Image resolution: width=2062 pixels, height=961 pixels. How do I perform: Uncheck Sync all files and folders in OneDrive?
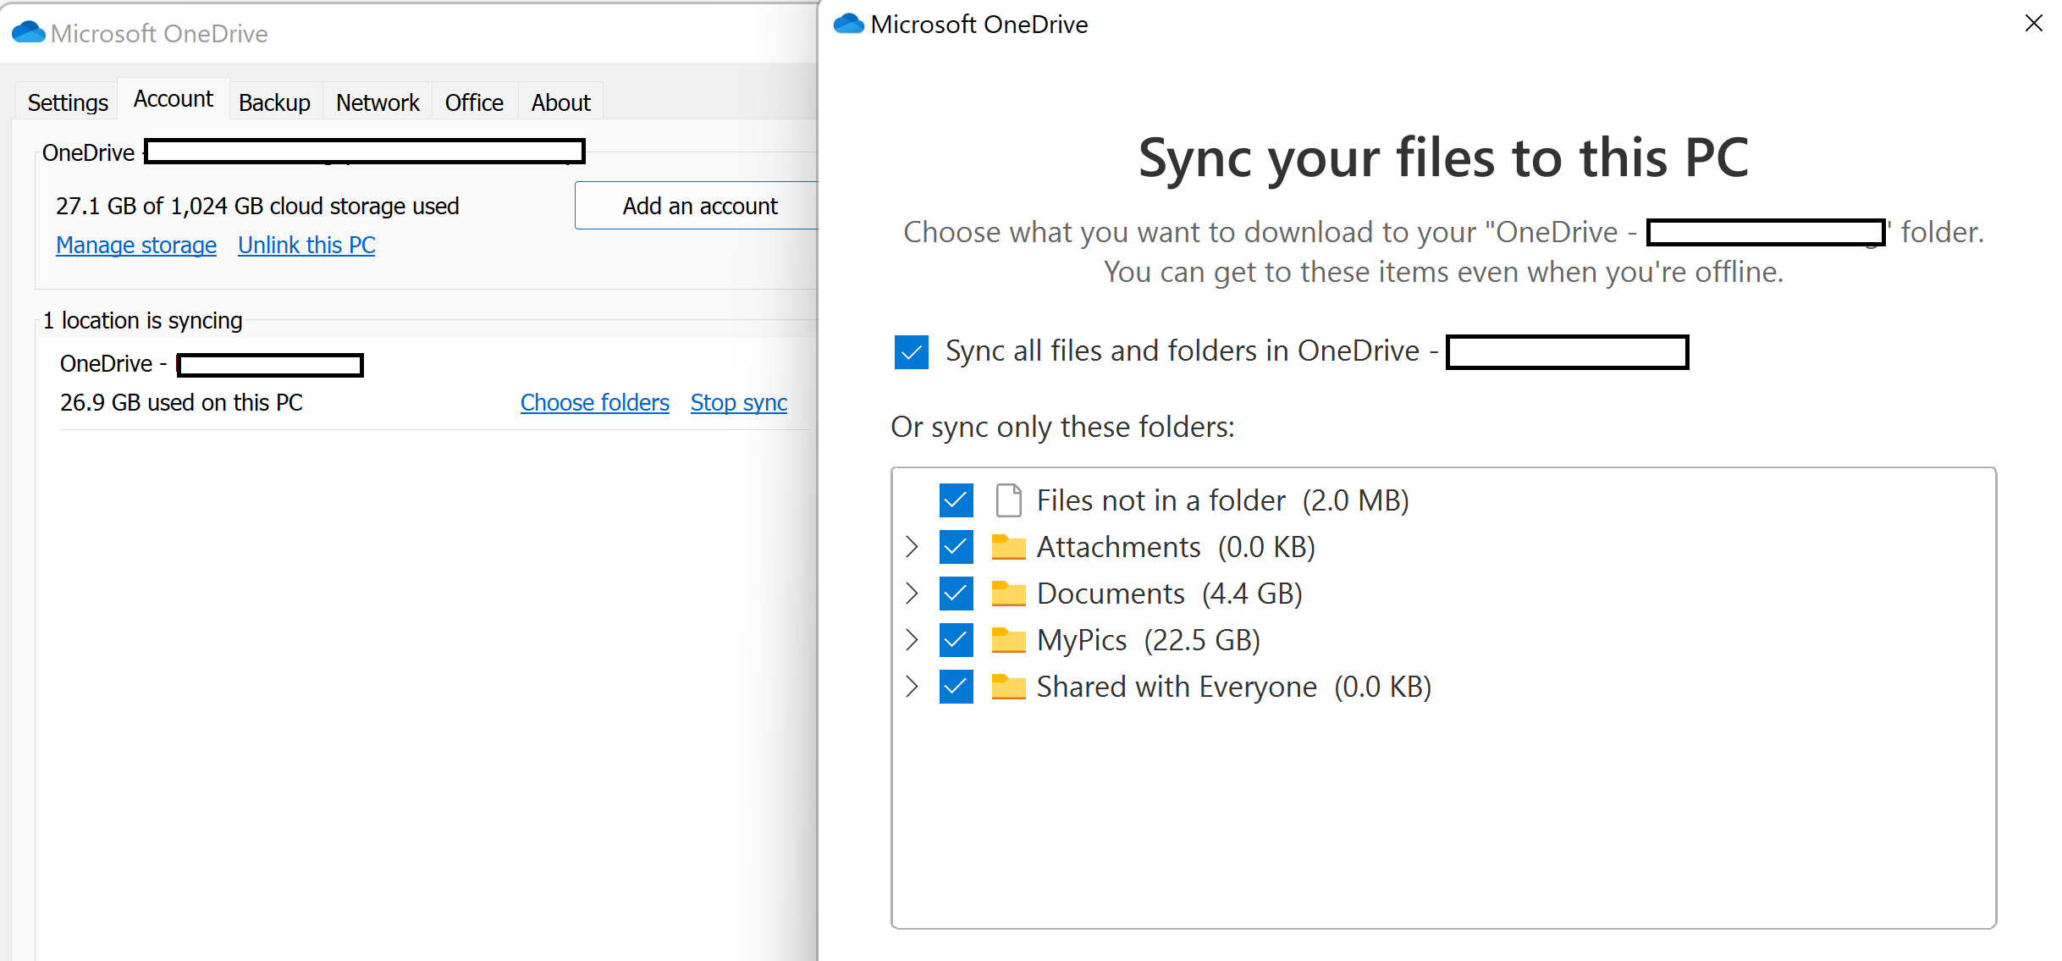911,351
